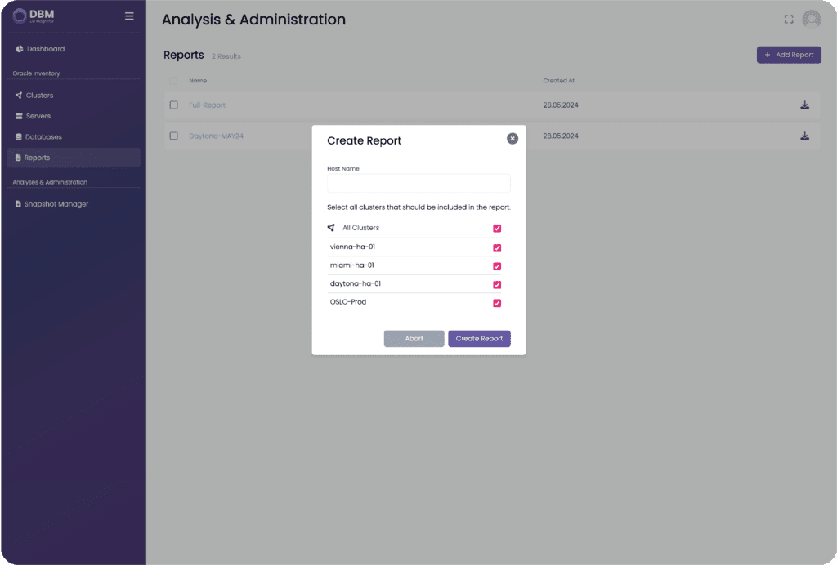Image resolution: width=837 pixels, height=565 pixels.
Task: Toggle fullscreen mode icon
Action: click(x=789, y=20)
